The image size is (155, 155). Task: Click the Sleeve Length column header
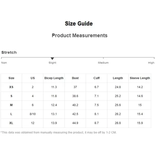click(140, 78)
